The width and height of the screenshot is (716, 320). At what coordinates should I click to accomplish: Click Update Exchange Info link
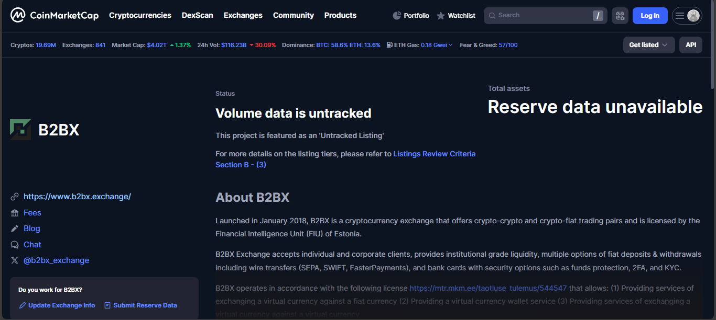(61, 305)
